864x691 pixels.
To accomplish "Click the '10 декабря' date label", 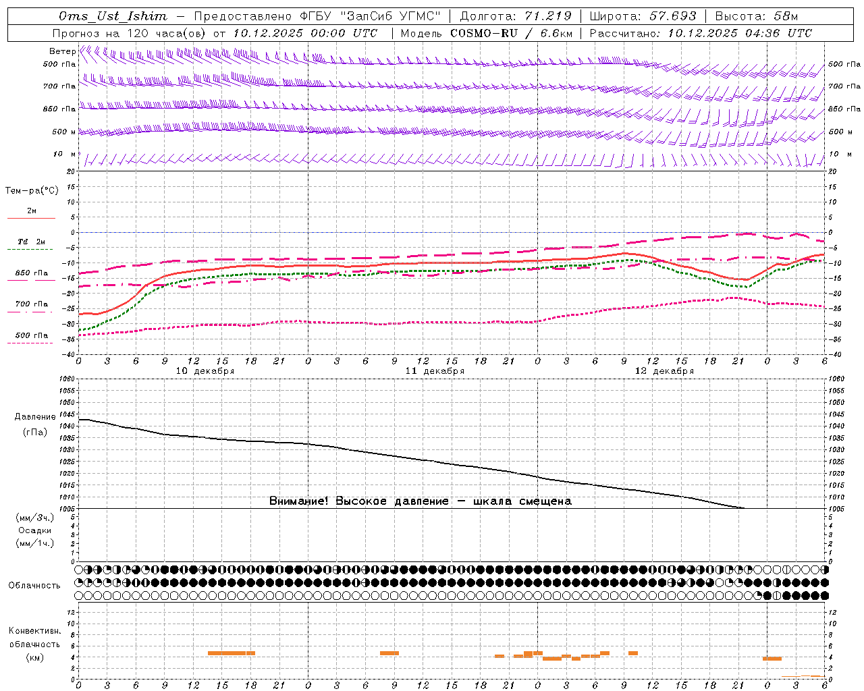I will tap(205, 371).
